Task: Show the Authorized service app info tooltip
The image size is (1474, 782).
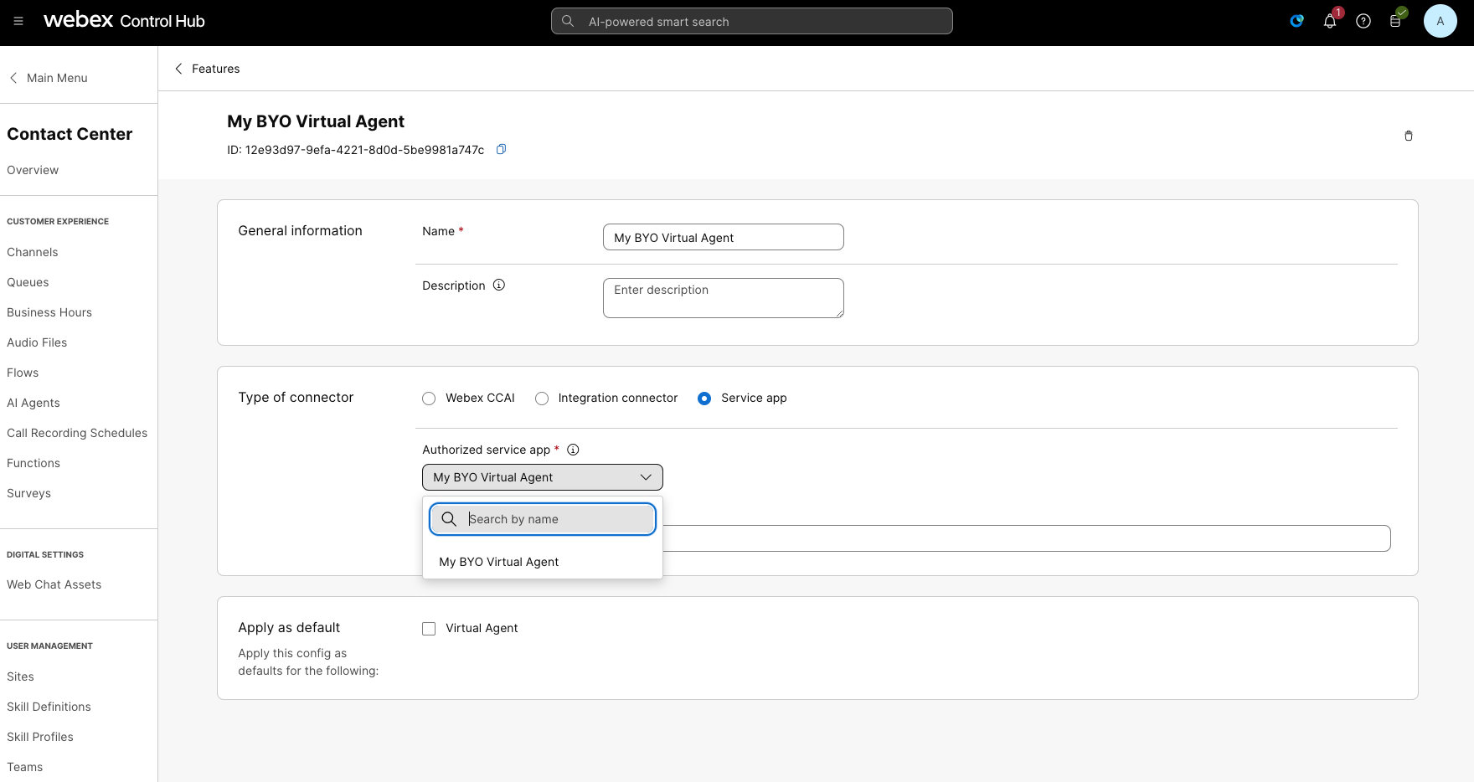Action: click(573, 450)
